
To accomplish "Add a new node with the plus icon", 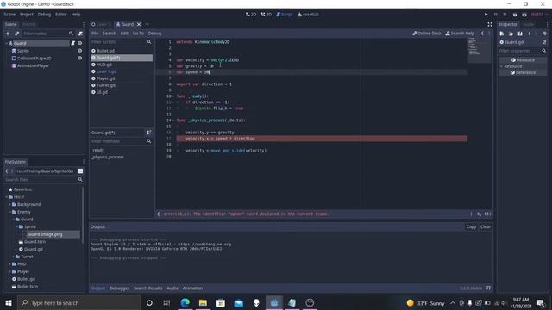I will (8, 34).
